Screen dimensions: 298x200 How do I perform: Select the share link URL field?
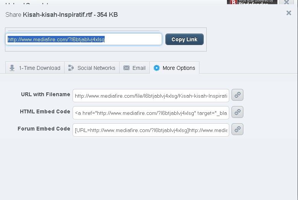84,39
